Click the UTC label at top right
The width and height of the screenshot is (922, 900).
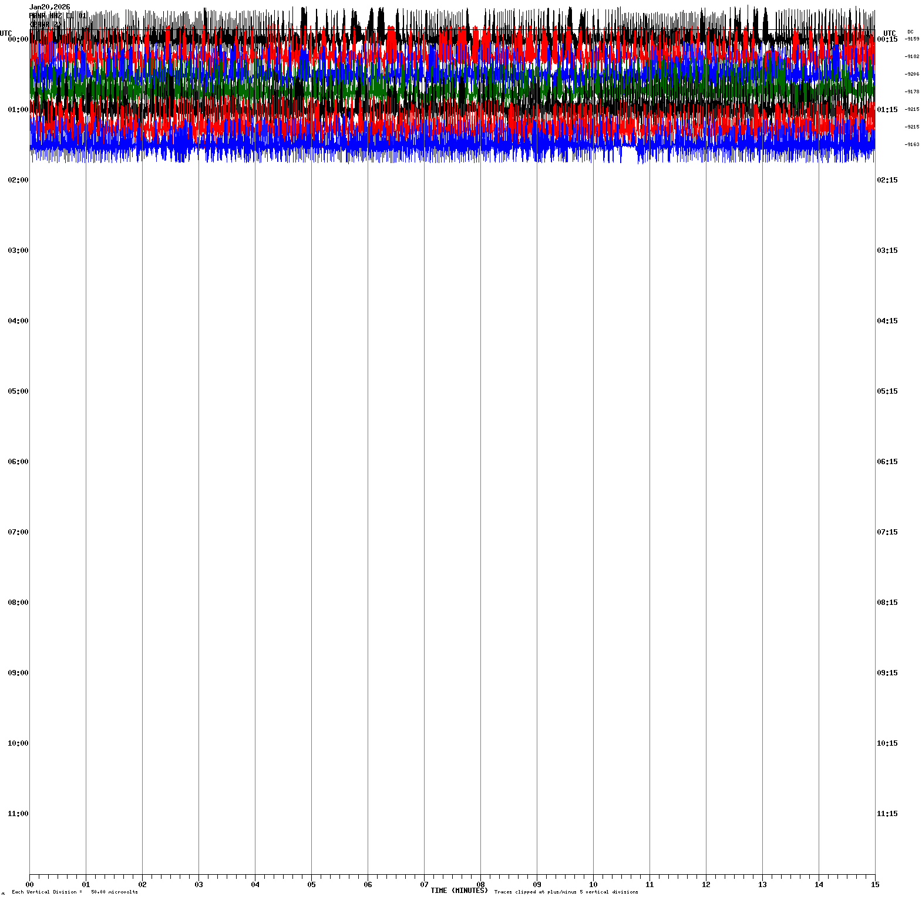890,33
